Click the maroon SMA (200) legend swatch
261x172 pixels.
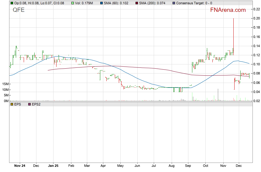coord(136,3)
